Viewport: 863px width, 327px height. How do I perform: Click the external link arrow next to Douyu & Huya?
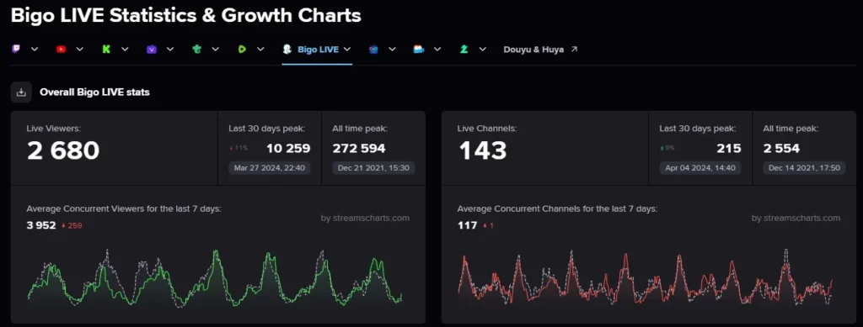(574, 49)
